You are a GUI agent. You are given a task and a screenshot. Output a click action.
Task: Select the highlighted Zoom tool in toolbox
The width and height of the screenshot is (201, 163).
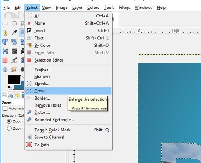tap(22, 32)
